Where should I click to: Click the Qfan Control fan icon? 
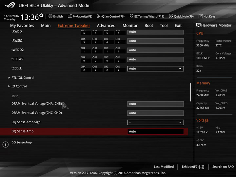click(x=99, y=16)
